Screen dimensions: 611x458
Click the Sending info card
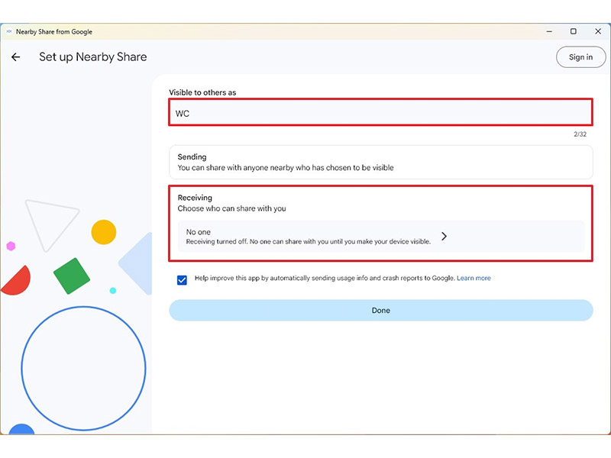(380, 162)
